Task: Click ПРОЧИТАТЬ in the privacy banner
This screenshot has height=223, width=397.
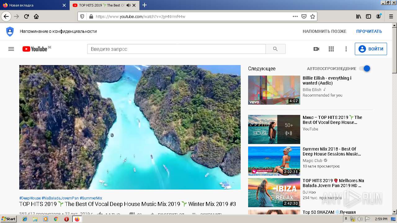Action: (x=369, y=31)
